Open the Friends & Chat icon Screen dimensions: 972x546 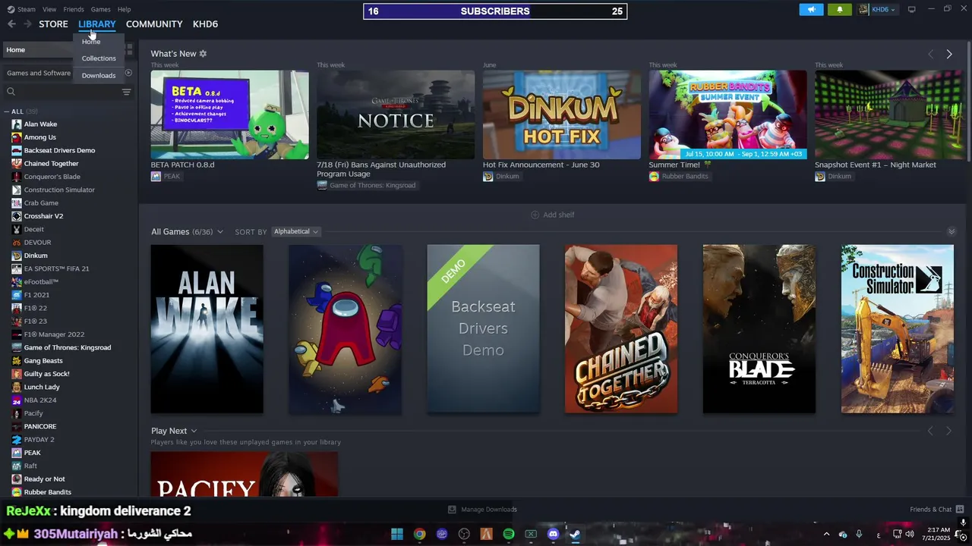[960, 510]
